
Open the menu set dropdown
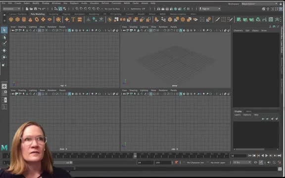tap(11, 9)
